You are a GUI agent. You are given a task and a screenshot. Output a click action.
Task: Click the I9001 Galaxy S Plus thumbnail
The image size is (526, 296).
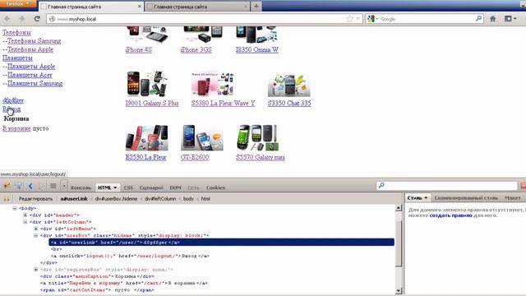(x=146, y=84)
